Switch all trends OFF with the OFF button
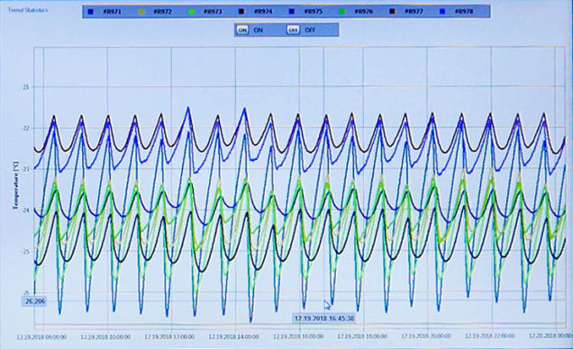 [x=293, y=30]
